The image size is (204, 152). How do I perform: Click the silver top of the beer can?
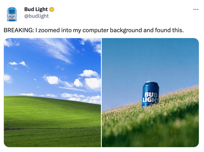[151, 82]
